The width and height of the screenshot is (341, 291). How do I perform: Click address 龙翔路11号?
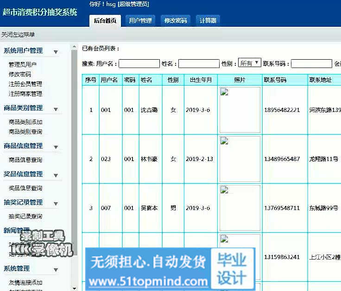[x=324, y=159]
